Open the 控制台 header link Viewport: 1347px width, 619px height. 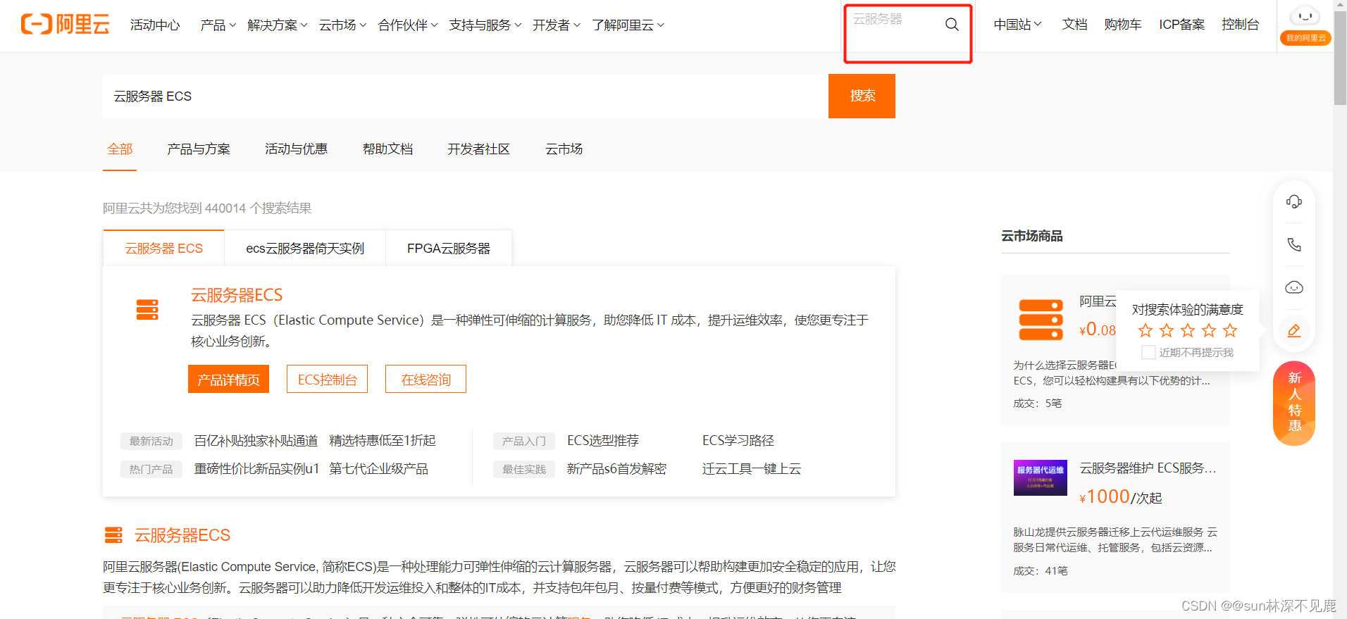coord(1240,25)
